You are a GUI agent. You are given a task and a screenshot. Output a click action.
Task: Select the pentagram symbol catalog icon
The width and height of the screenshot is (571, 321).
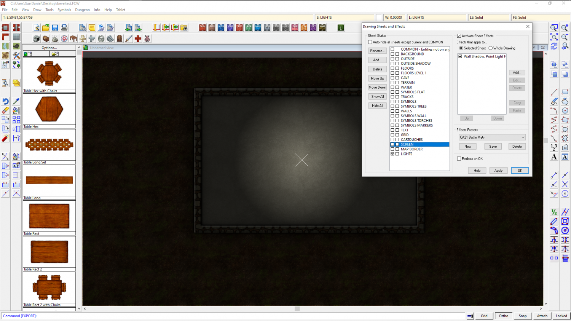point(64,38)
